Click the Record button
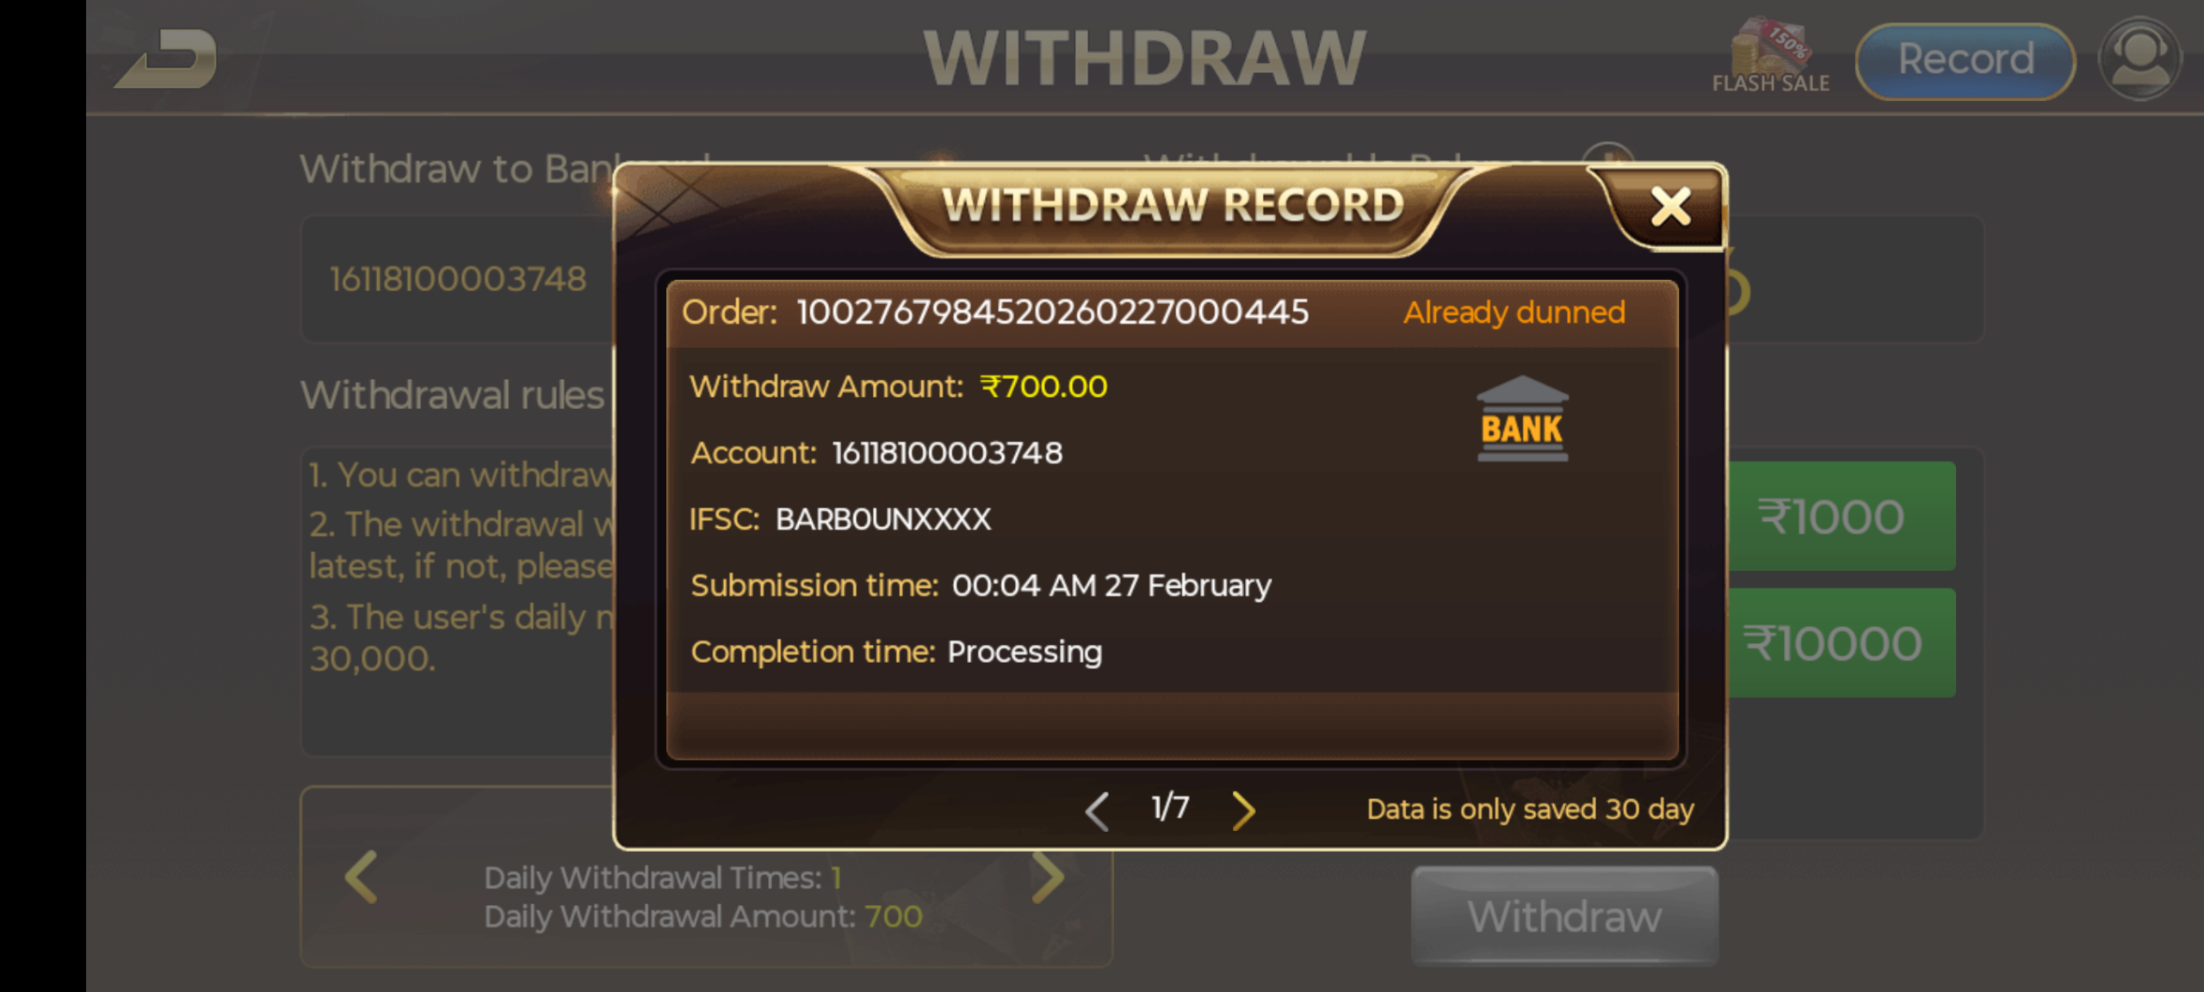The height and width of the screenshot is (992, 2204). click(x=1966, y=60)
